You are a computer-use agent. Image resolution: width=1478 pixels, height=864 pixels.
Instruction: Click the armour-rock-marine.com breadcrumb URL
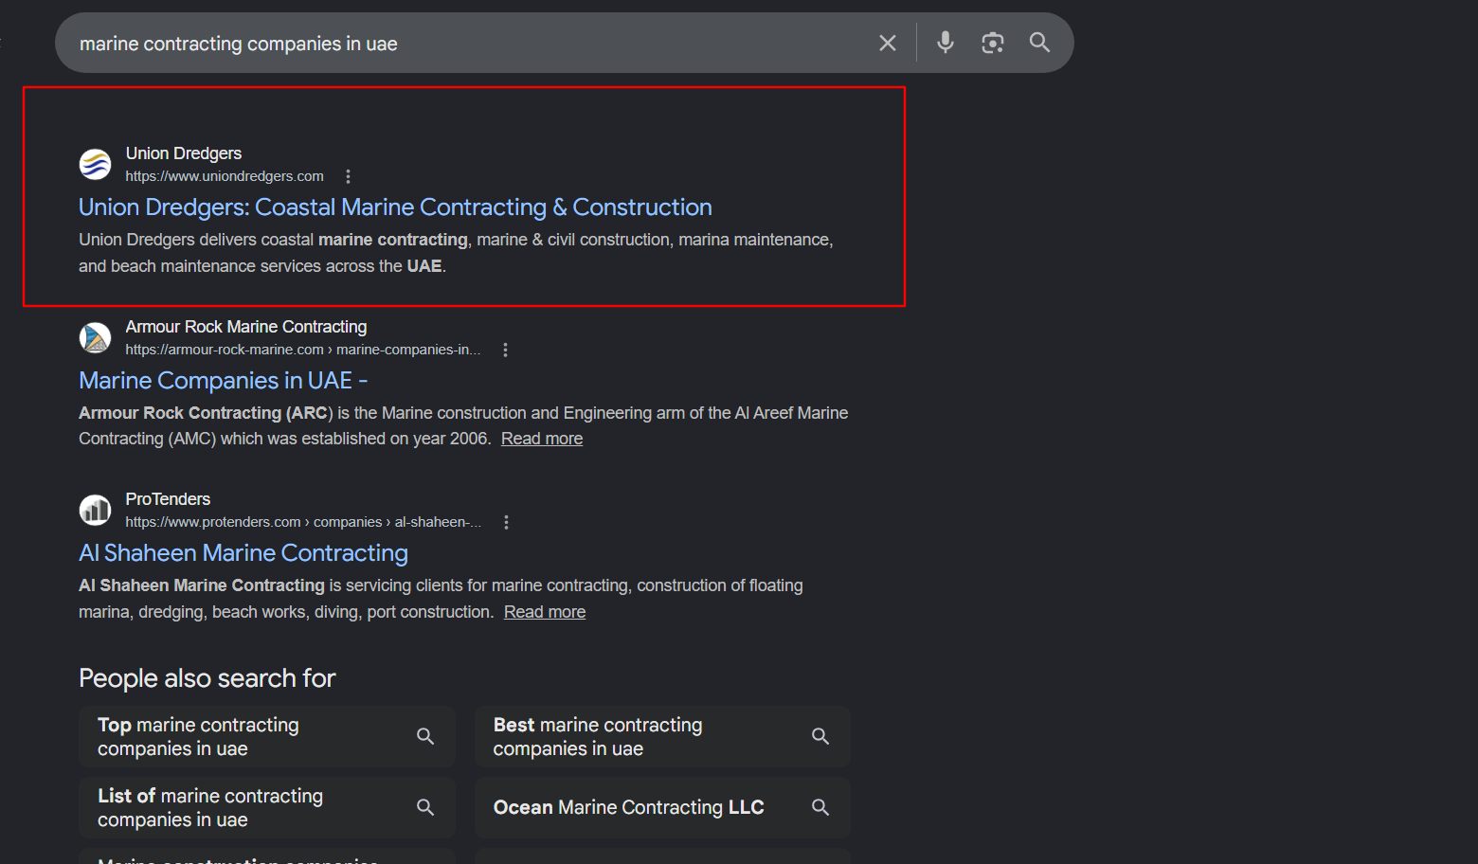click(x=303, y=350)
